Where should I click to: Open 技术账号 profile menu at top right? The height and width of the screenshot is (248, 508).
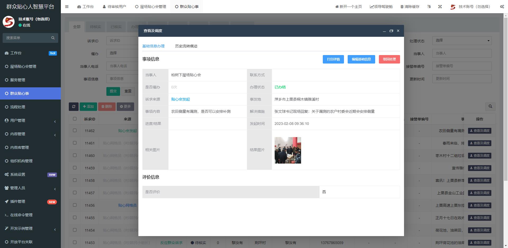[x=470, y=7]
